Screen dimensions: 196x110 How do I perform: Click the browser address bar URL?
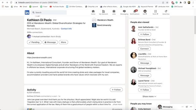pos(38,2)
